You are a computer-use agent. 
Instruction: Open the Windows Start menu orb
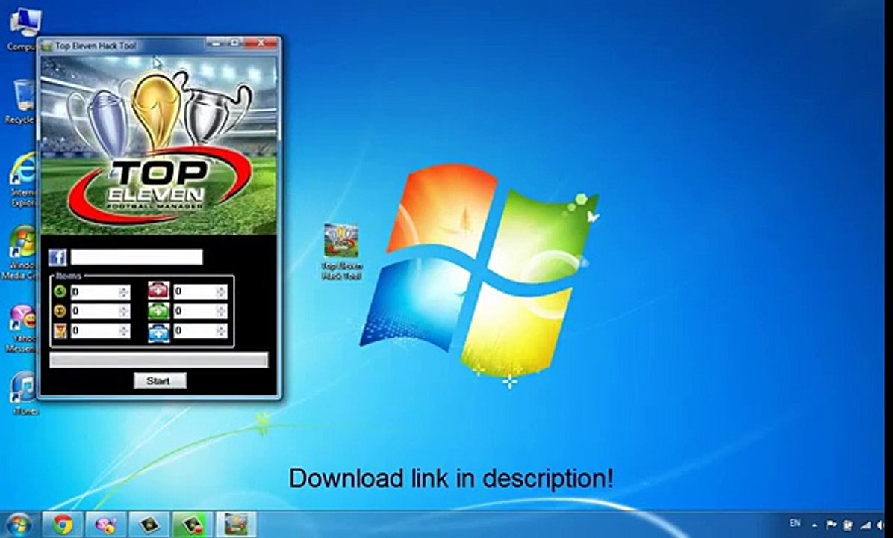[x=18, y=525]
